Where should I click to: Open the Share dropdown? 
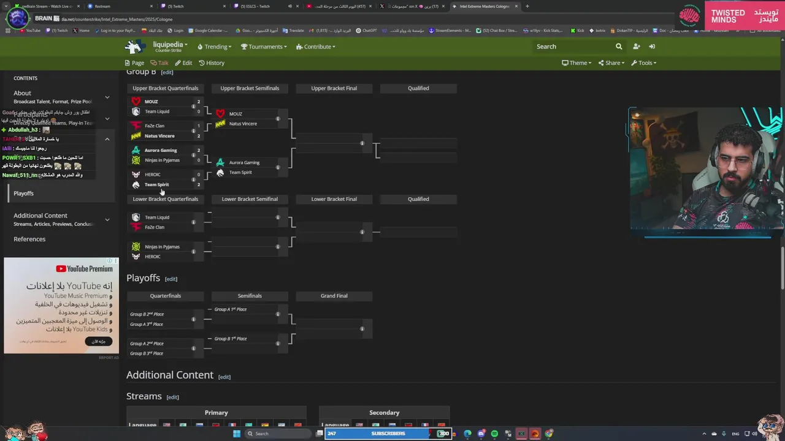point(611,62)
